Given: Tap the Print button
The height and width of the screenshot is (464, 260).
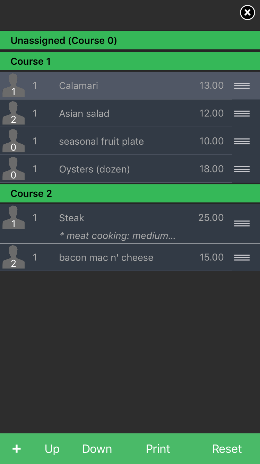Looking at the screenshot, I should (158, 449).
